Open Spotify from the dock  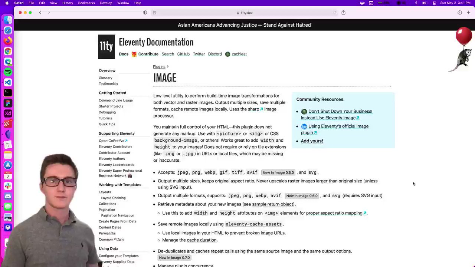(8, 72)
